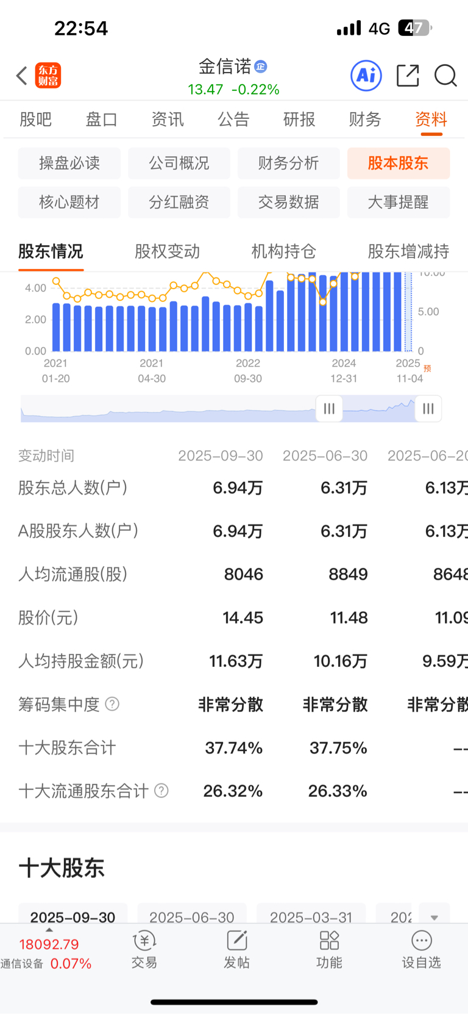This screenshot has height=1014, width=468.
Task: Tap the 13.47 stock price
Action: (205, 90)
